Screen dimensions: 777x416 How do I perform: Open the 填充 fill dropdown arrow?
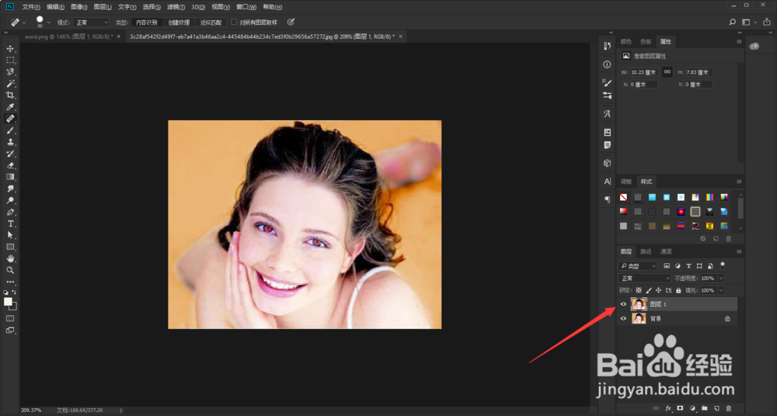tap(721, 290)
